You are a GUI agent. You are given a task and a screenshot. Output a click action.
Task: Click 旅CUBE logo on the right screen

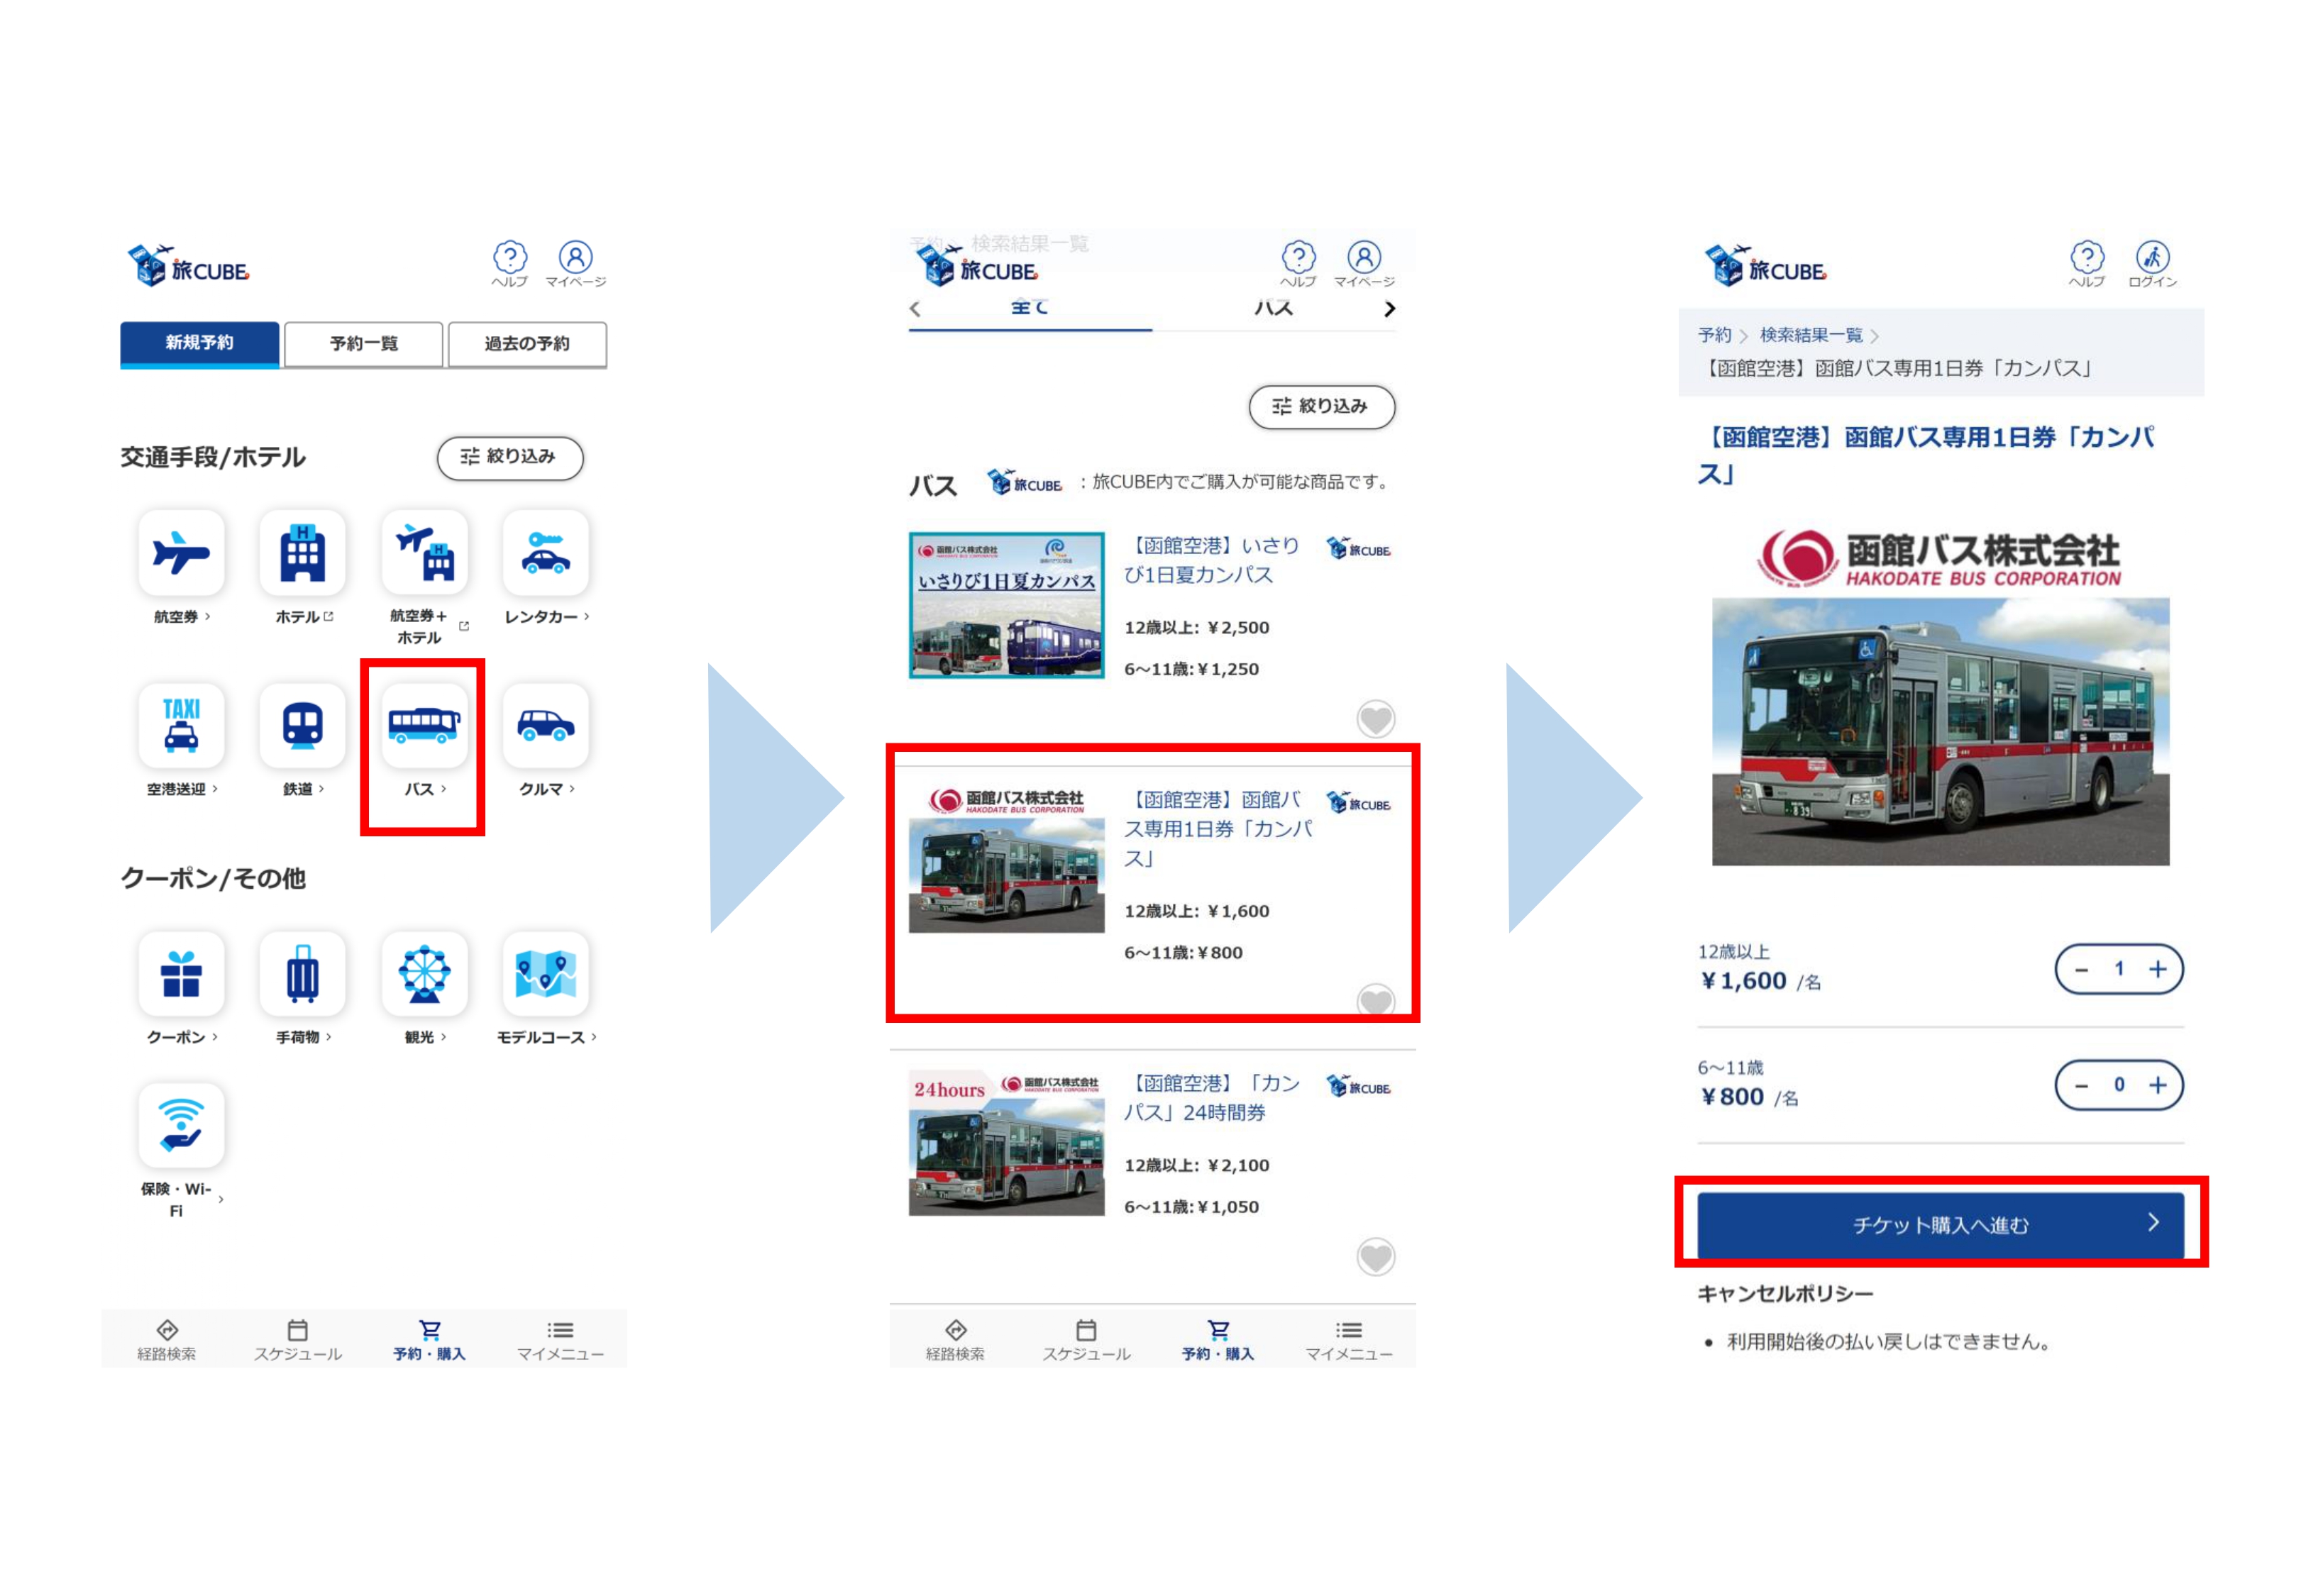(x=1765, y=266)
